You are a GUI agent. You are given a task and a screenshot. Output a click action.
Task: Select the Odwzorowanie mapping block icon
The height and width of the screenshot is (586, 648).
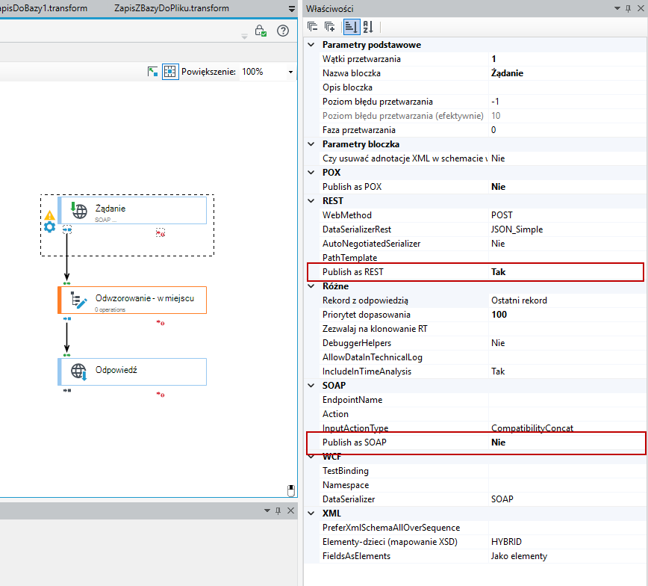coord(78,300)
